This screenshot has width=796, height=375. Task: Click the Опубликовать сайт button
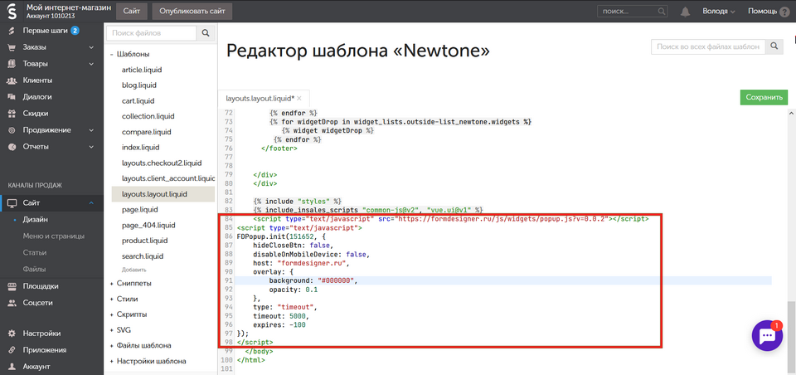pos(192,12)
